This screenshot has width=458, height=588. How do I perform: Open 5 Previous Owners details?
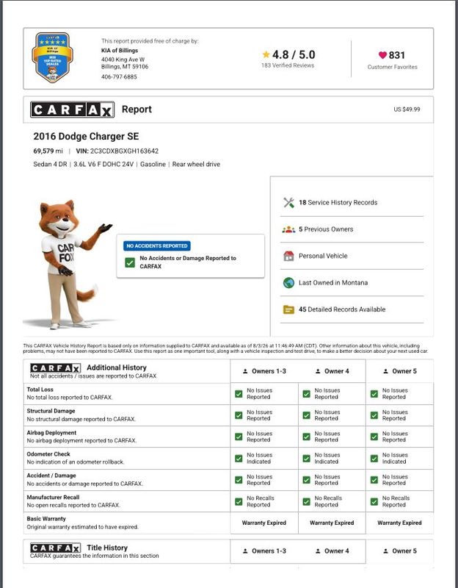tap(352, 229)
